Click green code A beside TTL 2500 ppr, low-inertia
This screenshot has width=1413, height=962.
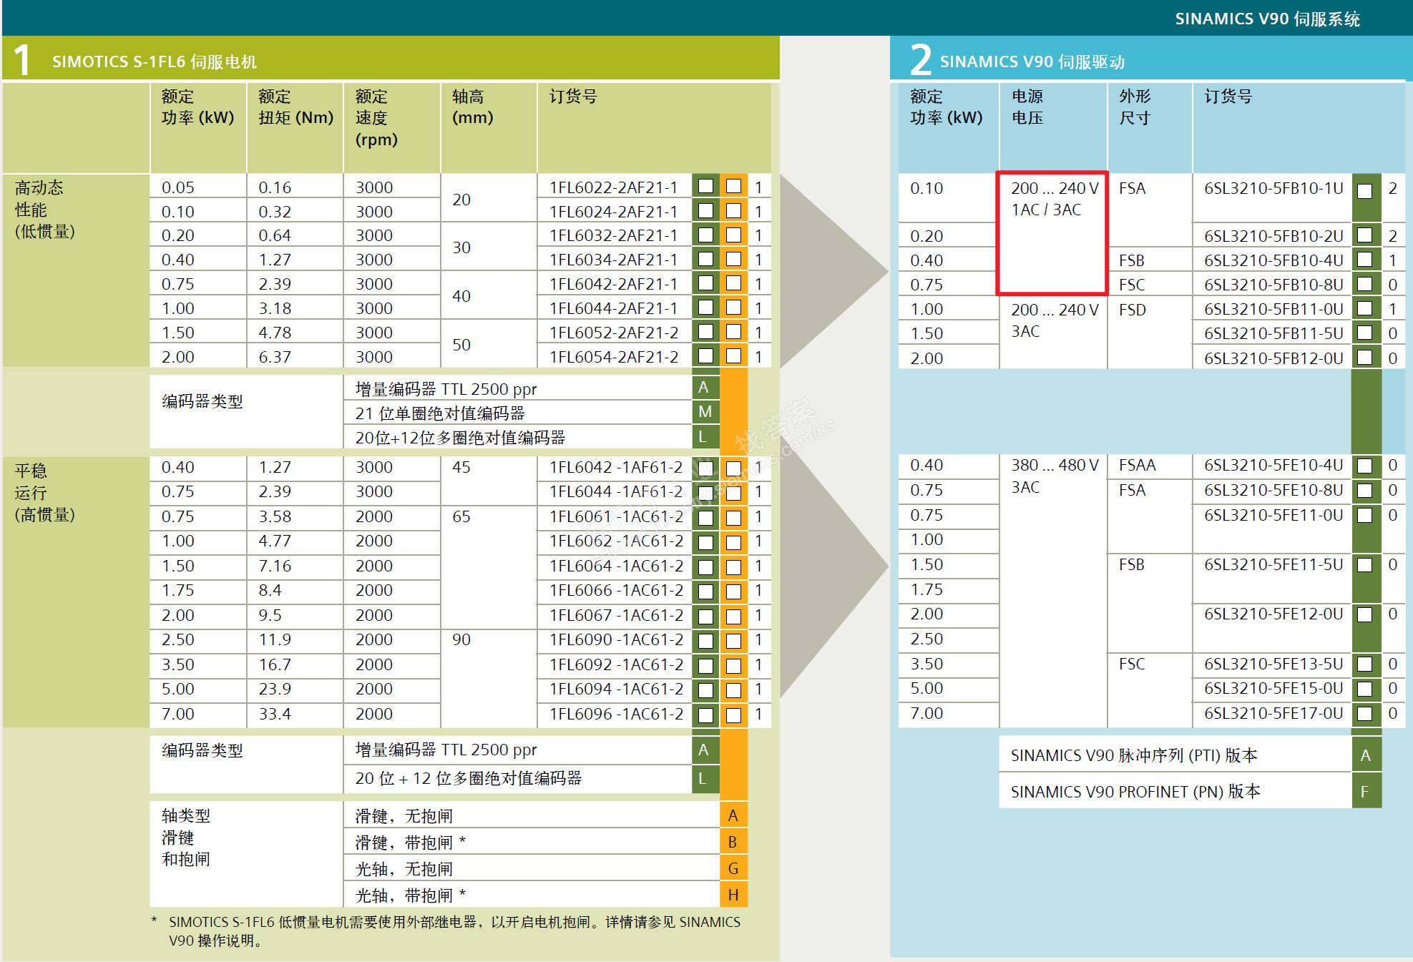(705, 388)
